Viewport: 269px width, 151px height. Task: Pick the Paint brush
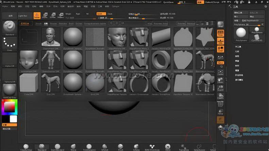click(x=168, y=147)
